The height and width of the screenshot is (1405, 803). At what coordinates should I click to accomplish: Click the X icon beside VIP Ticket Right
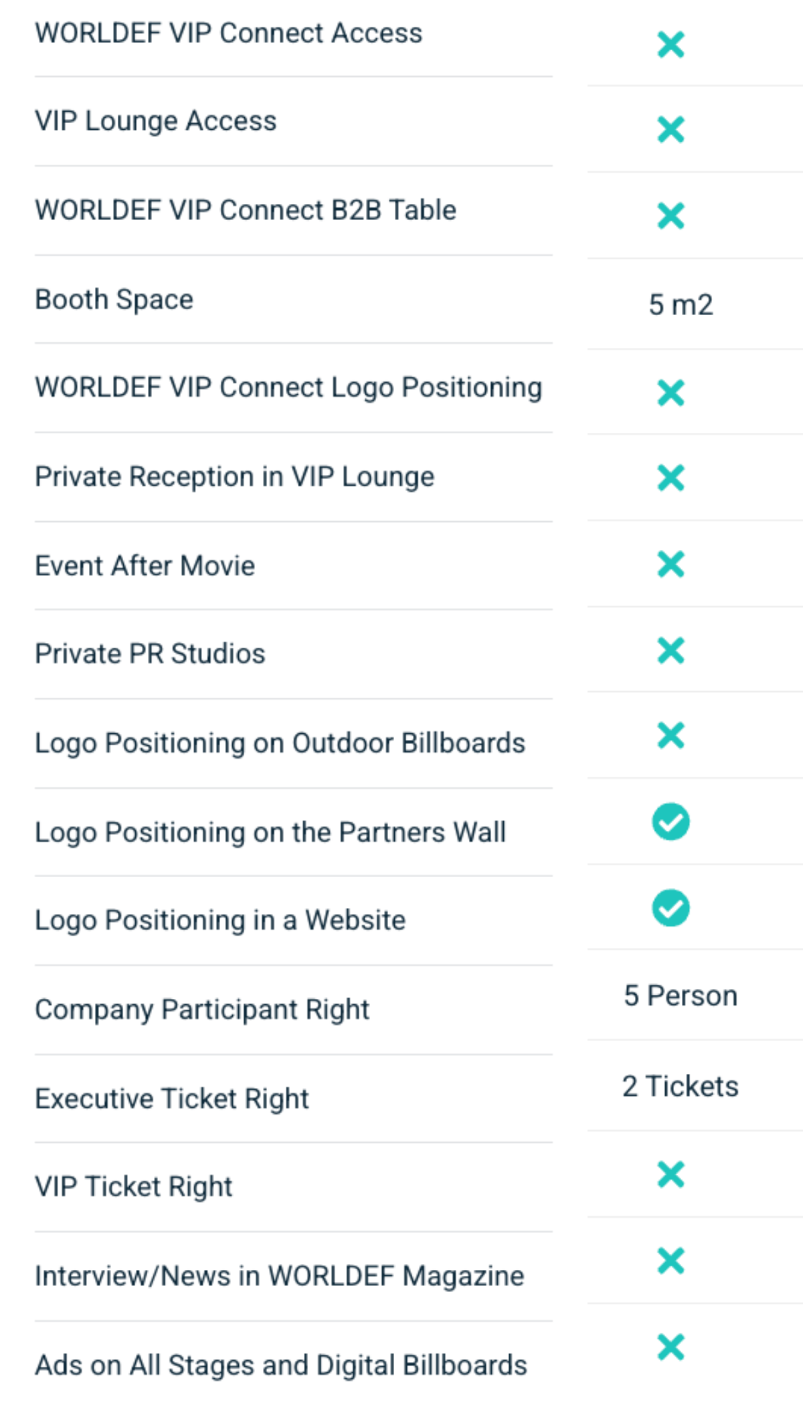tap(671, 1174)
